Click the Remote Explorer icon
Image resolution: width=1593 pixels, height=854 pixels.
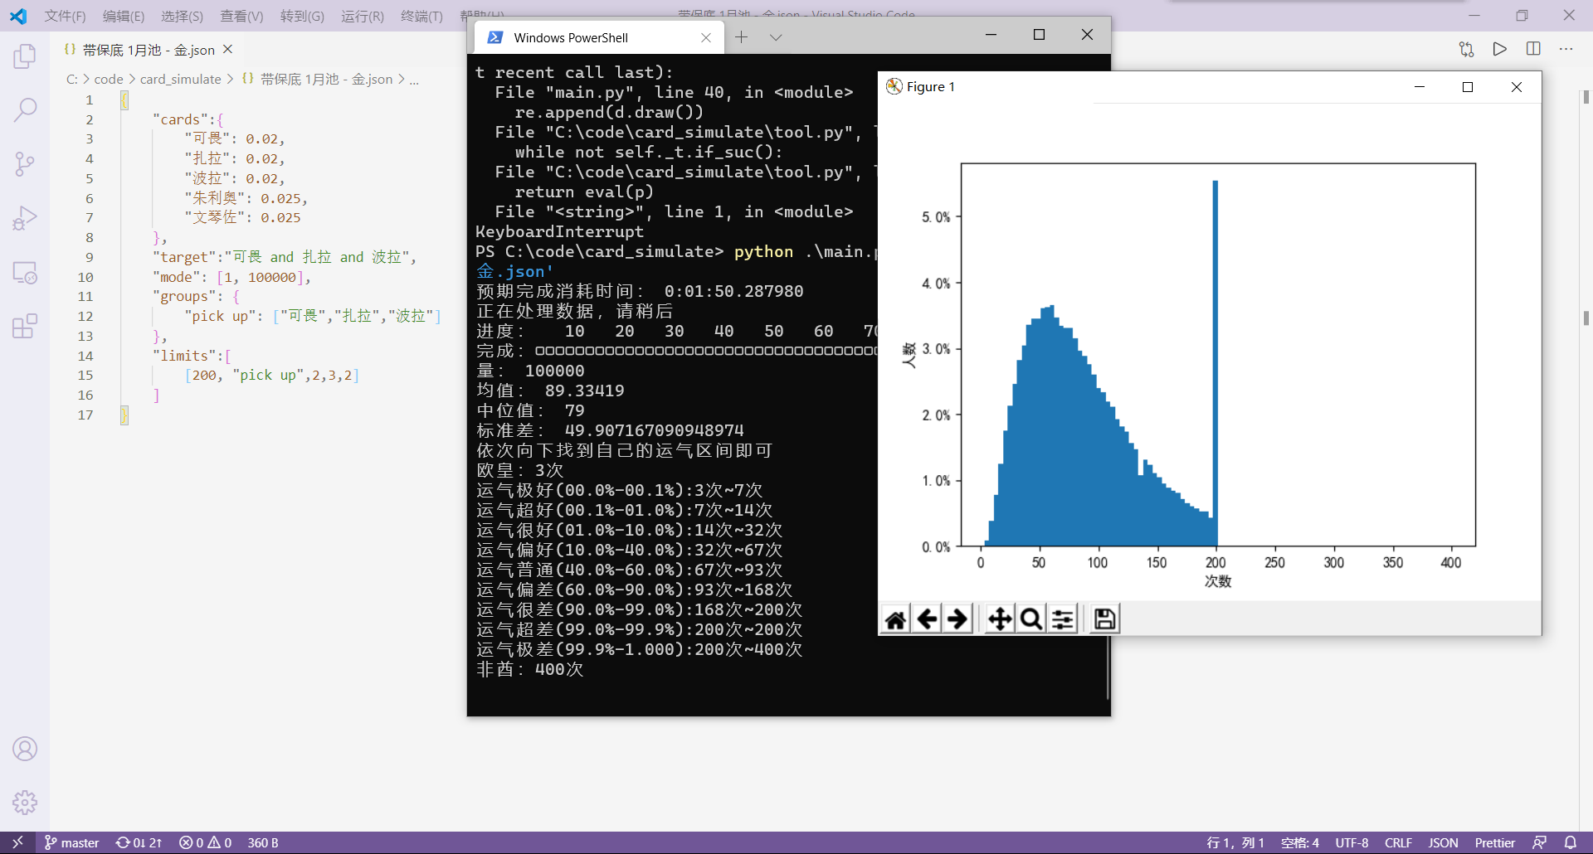25,272
